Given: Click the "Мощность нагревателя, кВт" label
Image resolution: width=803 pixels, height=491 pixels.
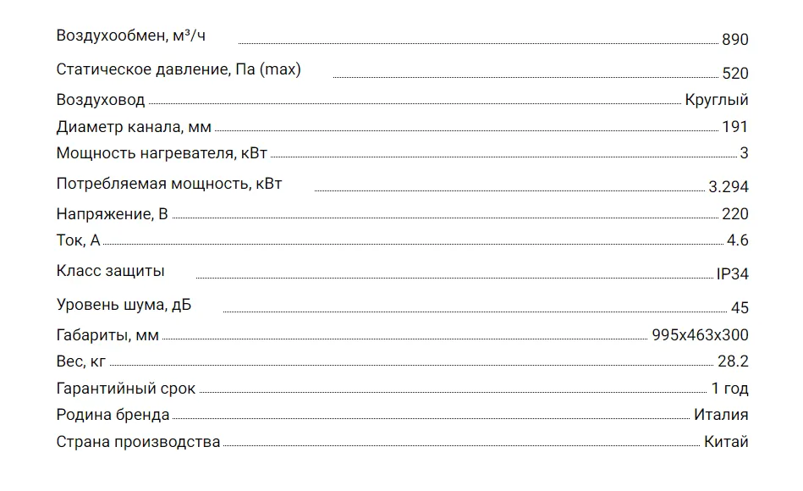Looking at the screenshot, I should 162,153.
